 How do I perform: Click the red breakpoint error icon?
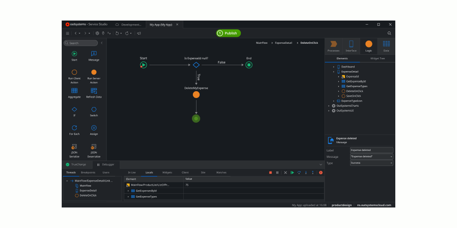(x=321, y=173)
